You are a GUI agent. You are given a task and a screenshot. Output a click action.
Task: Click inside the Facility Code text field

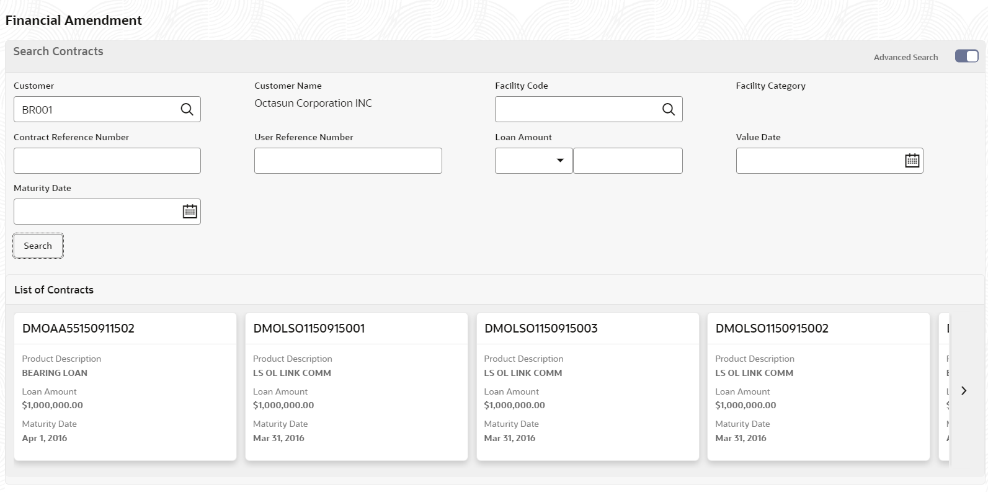(577, 109)
